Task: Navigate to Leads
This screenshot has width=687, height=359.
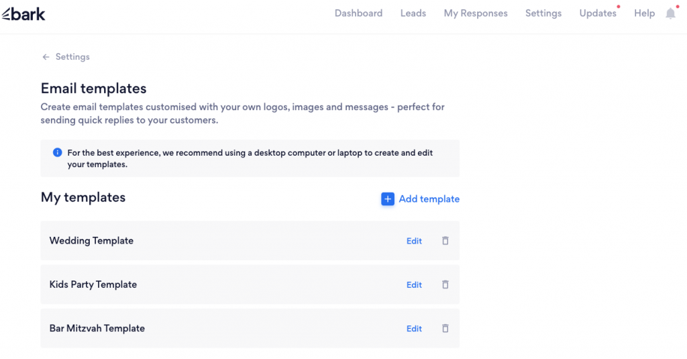Action: [413, 13]
